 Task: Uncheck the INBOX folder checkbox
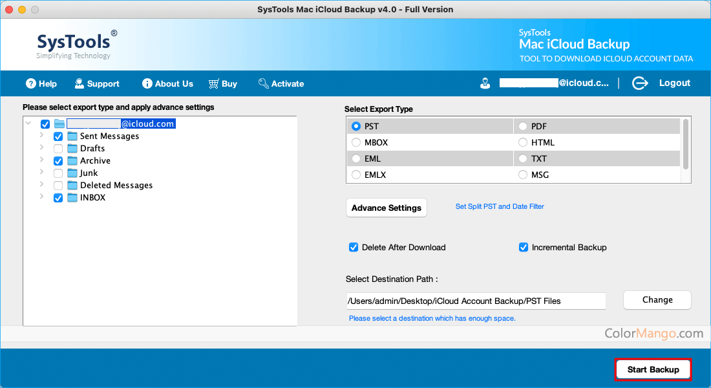coord(58,197)
